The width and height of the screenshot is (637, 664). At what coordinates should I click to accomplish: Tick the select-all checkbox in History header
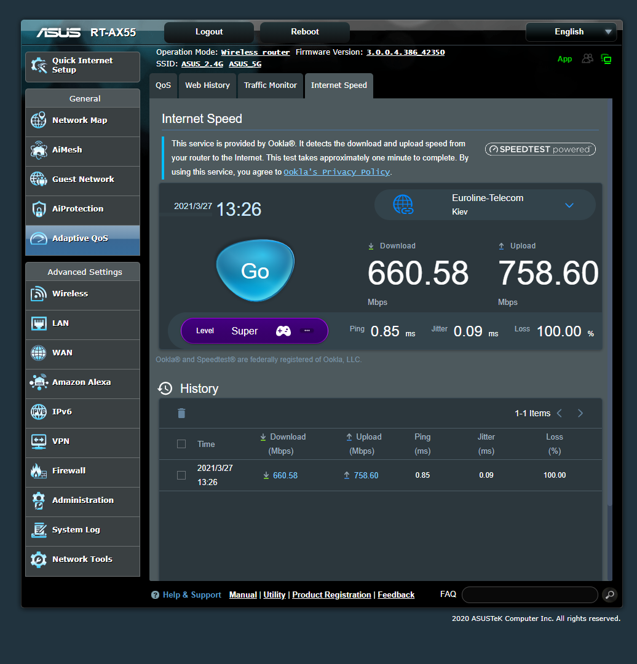tap(181, 444)
